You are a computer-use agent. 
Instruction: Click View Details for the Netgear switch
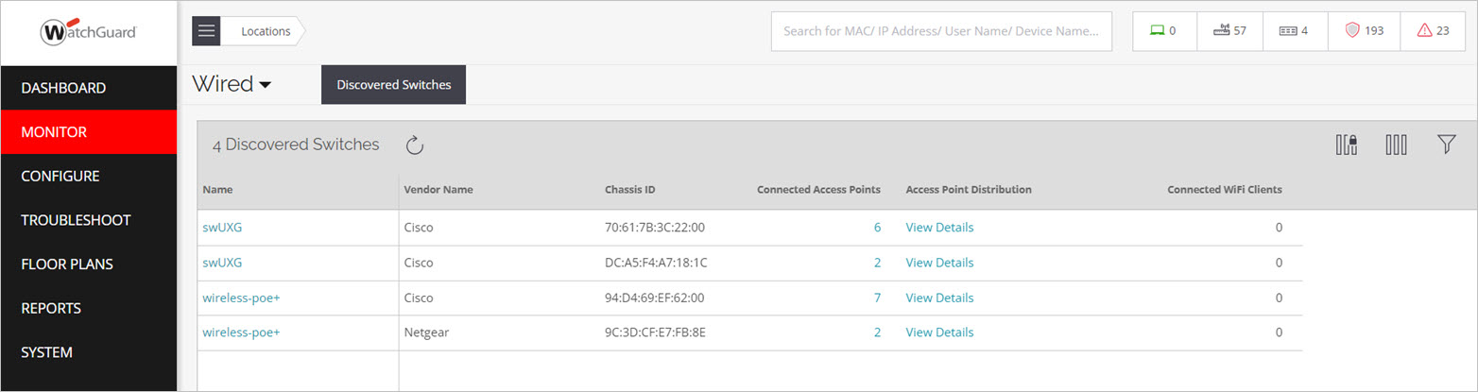click(x=939, y=332)
